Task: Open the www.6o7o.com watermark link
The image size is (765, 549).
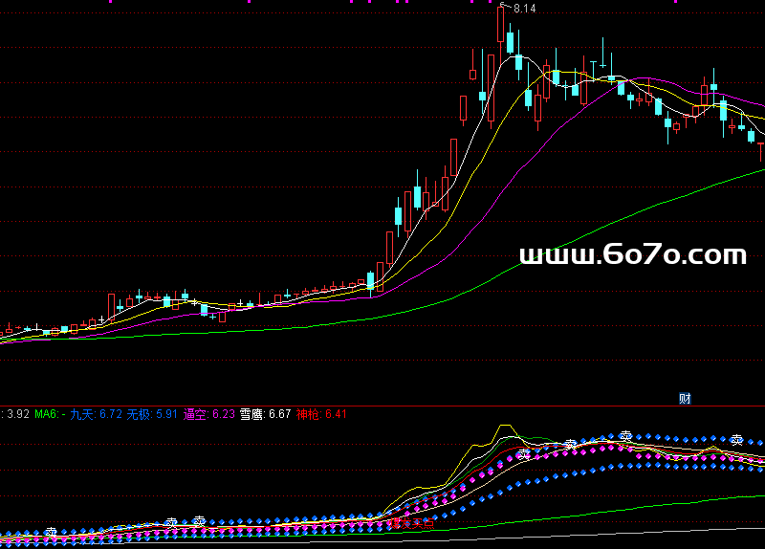Action: tap(632, 254)
